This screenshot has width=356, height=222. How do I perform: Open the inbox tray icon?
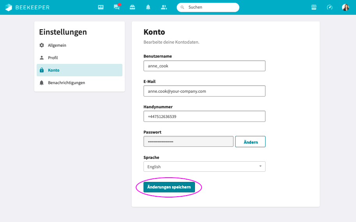pyautogui.click(x=132, y=7)
